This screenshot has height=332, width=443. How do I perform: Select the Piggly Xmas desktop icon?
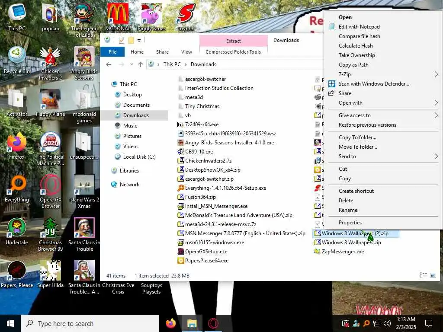pos(151,17)
